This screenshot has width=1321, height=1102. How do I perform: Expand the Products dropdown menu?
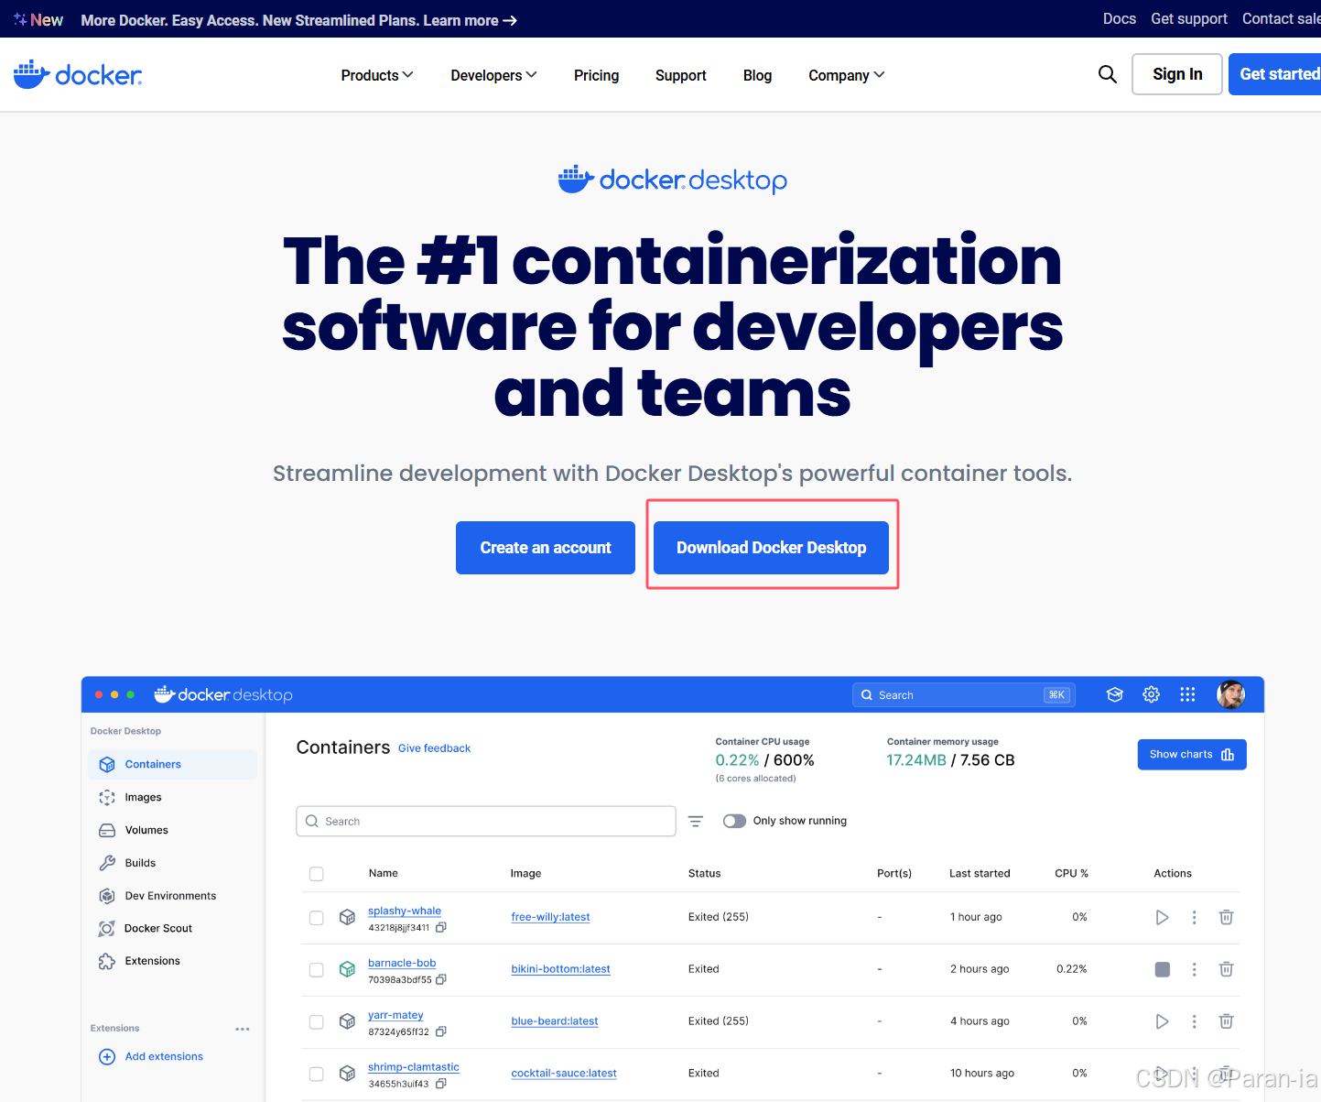point(377,75)
